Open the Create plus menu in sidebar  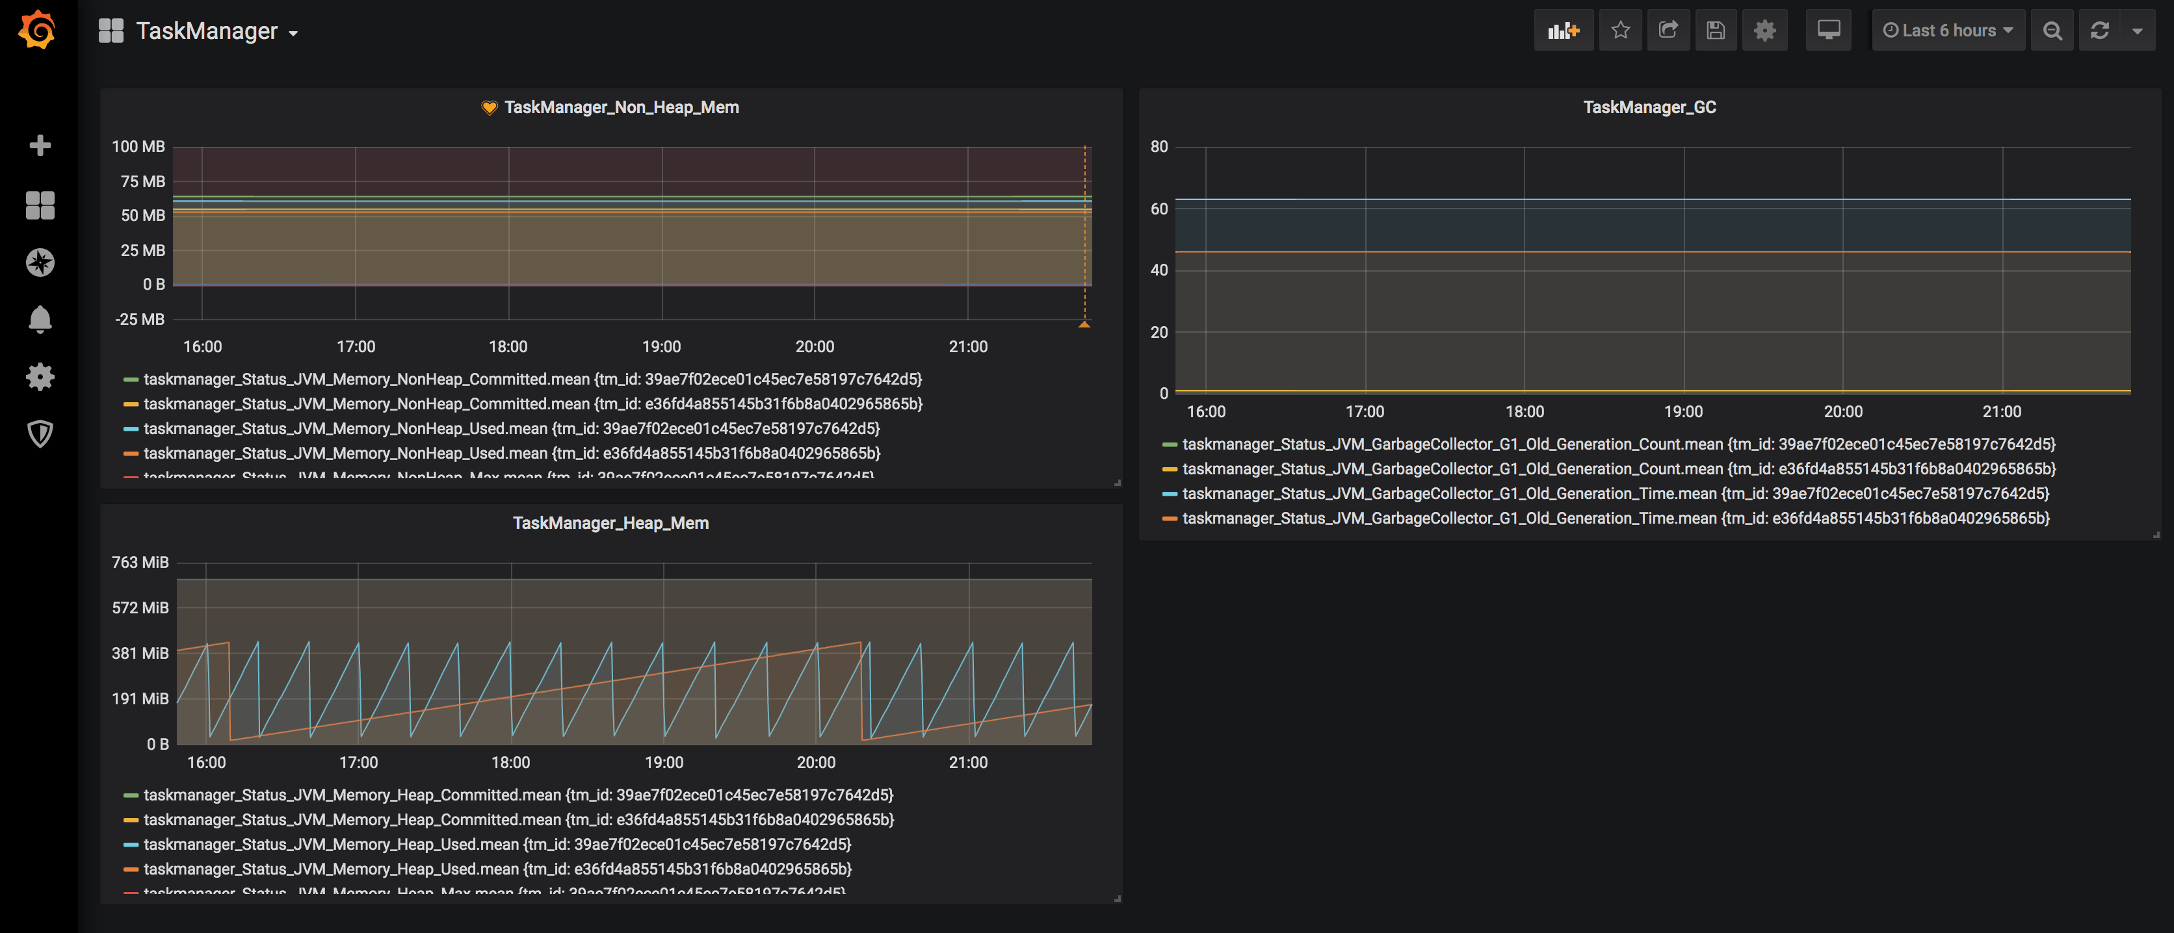click(x=40, y=145)
